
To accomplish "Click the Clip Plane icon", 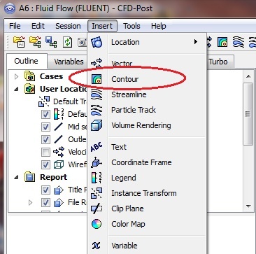I will 97,209.
